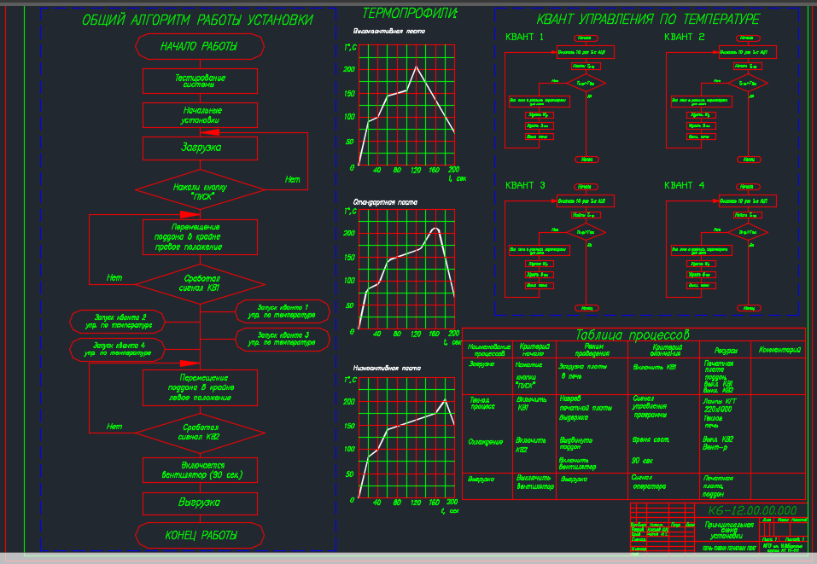Select the 'Запуск кванта 4' block
The width and height of the screenshot is (817, 564).
(x=118, y=350)
